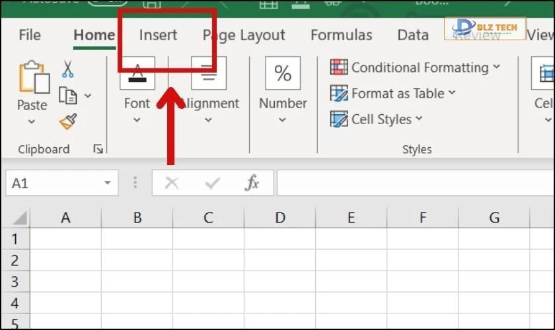555x330 pixels.
Task: Open the File menu
Action: [x=30, y=35]
